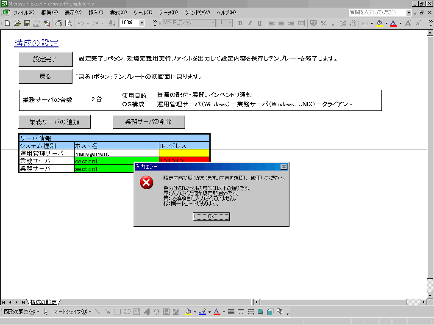Click the 業務サーバの削除 button
Image resolution: width=434 pixels, height=325 pixels.
point(149,122)
